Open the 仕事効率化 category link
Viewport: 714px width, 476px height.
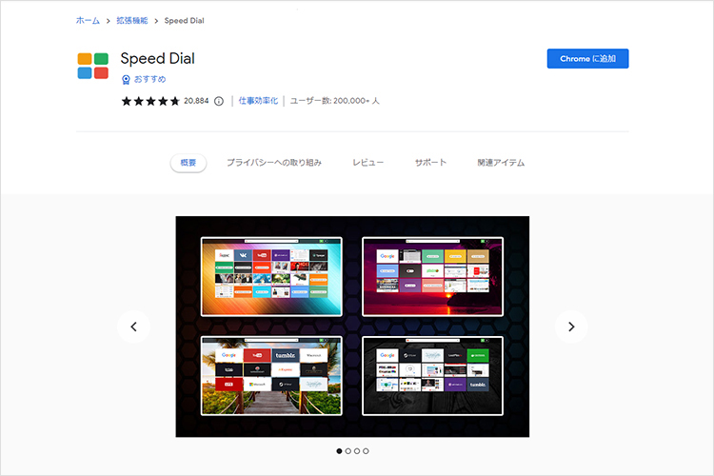[x=258, y=101]
